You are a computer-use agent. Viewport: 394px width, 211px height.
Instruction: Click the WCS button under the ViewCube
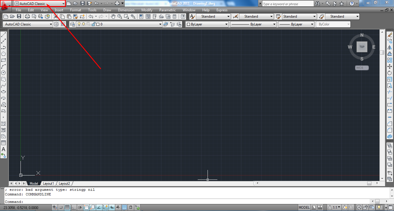[362, 68]
